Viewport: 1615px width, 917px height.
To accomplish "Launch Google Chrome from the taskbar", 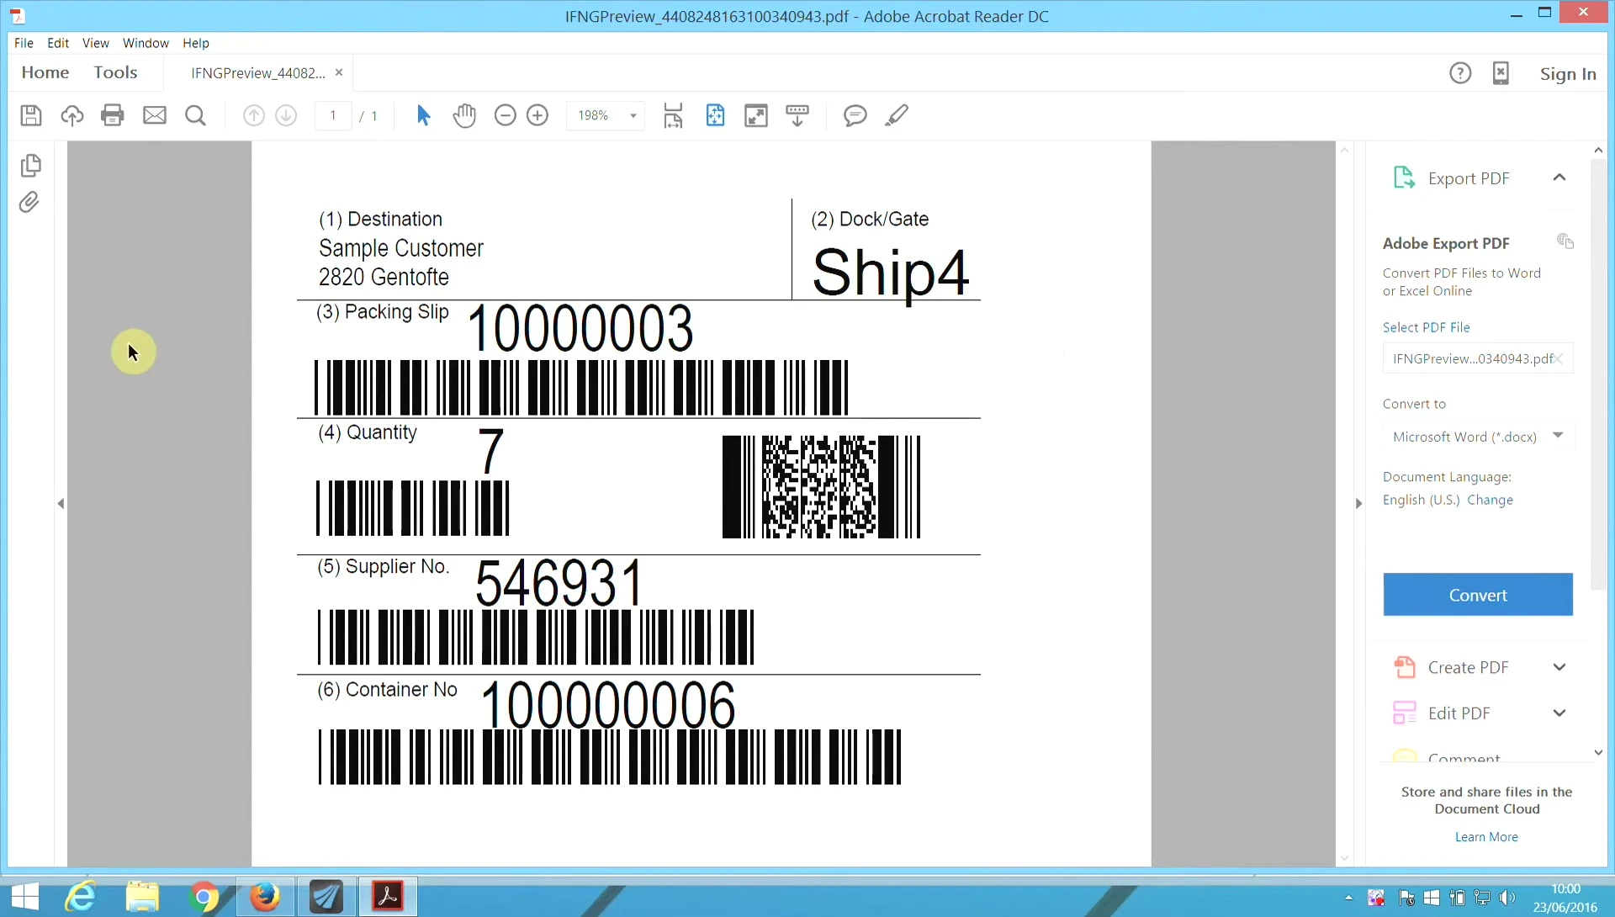I will tap(204, 897).
